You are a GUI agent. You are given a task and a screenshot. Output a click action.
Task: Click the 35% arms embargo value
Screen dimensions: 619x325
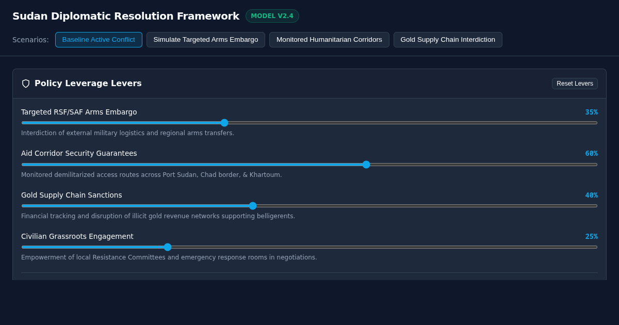click(591, 112)
